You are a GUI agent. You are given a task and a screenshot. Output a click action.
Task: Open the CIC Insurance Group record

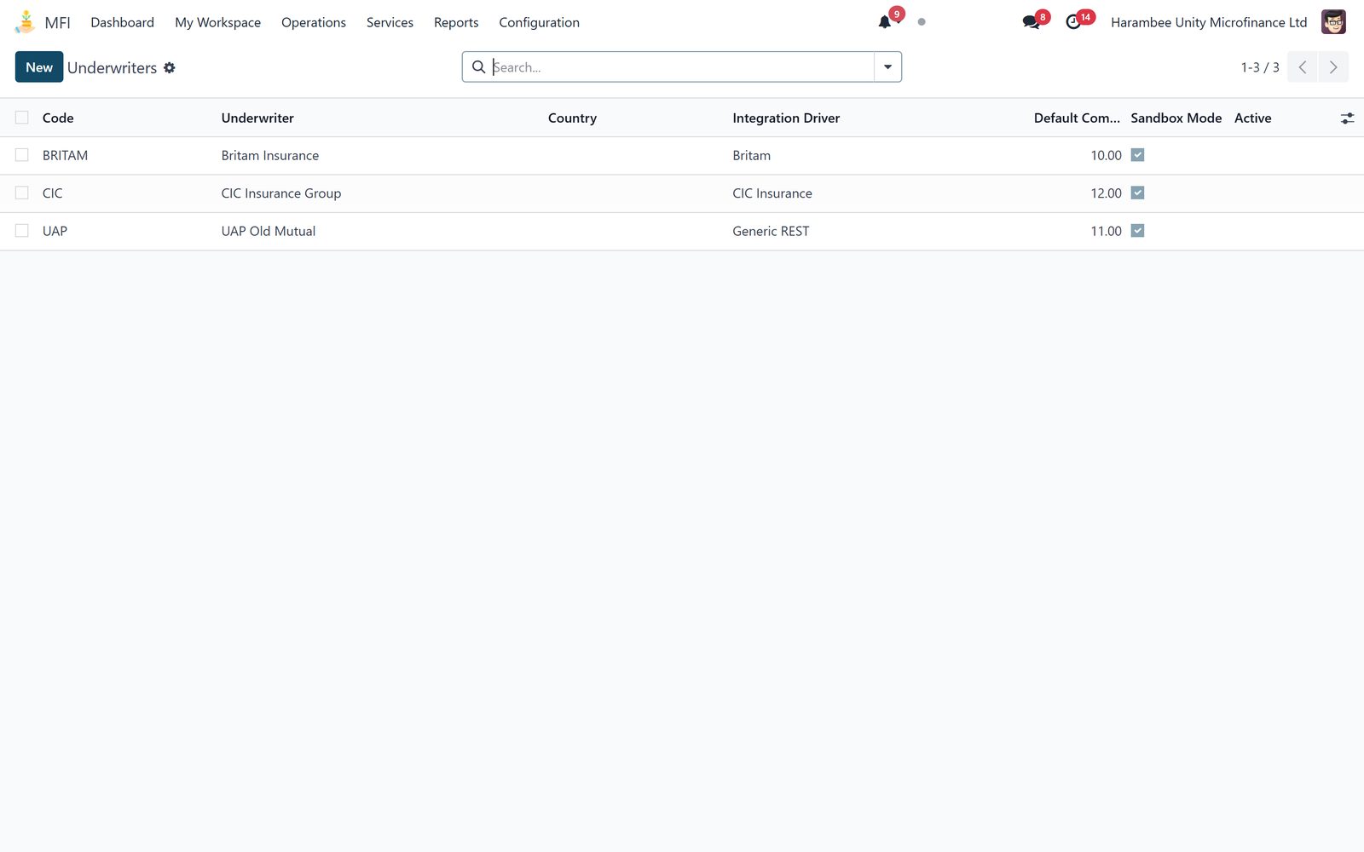pyautogui.click(x=281, y=193)
